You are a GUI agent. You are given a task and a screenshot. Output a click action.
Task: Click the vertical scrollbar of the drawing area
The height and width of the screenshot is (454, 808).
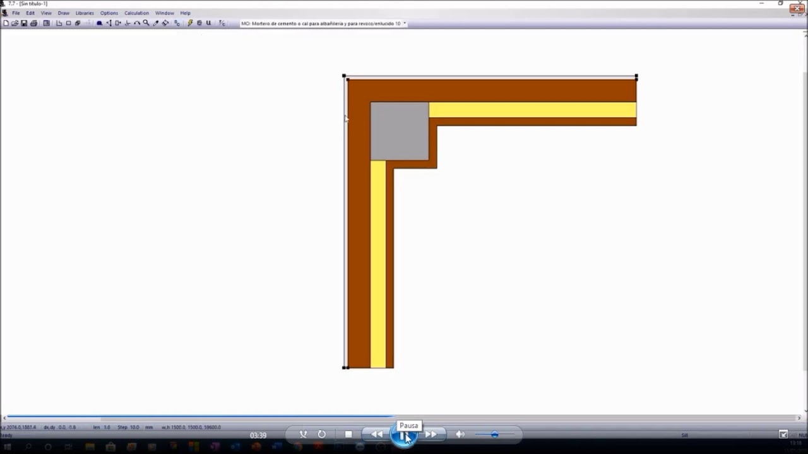click(804, 221)
